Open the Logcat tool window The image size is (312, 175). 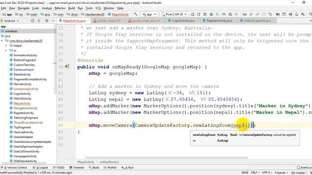pos(40,167)
